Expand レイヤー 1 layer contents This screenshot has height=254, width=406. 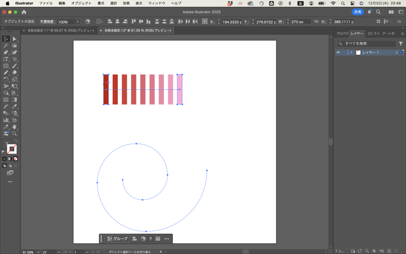click(x=351, y=52)
